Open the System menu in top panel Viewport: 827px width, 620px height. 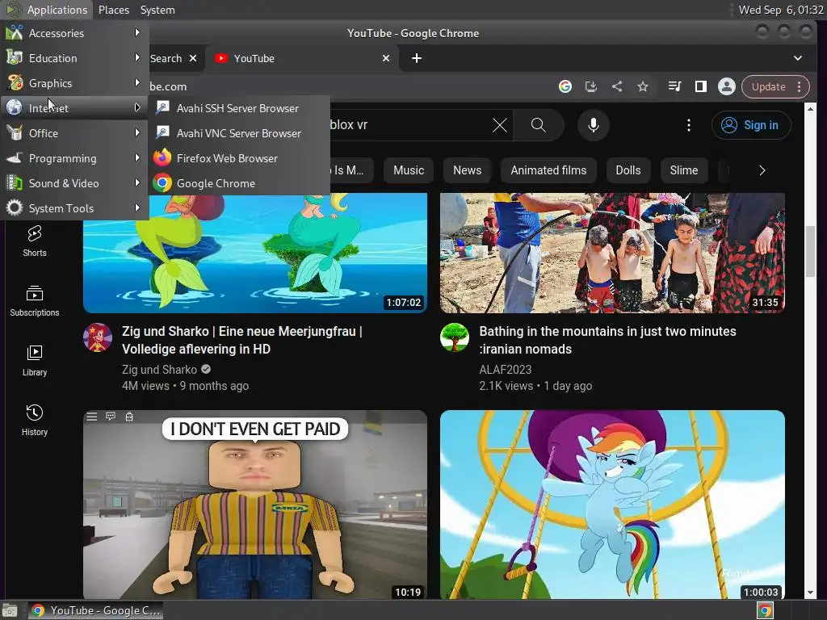(x=157, y=10)
